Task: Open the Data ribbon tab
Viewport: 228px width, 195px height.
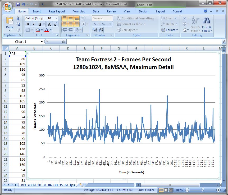Action: coord(96,11)
